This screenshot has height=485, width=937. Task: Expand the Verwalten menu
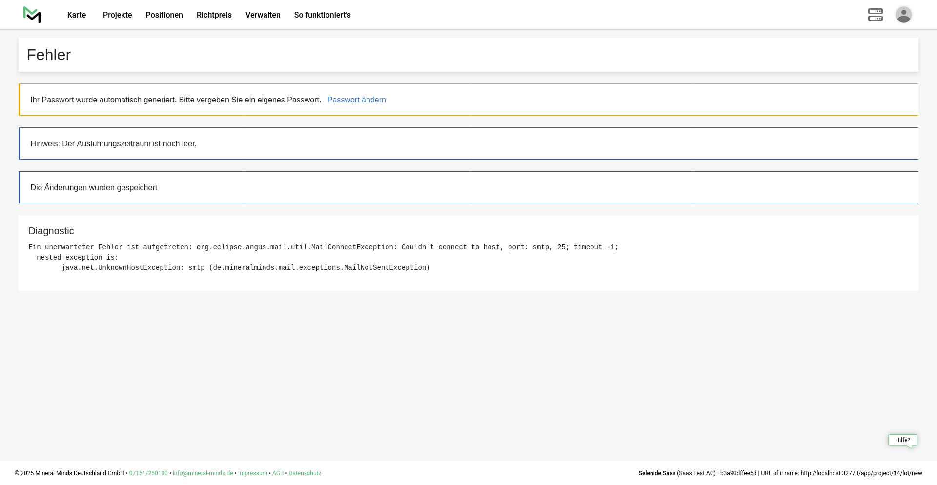pyautogui.click(x=263, y=15)
